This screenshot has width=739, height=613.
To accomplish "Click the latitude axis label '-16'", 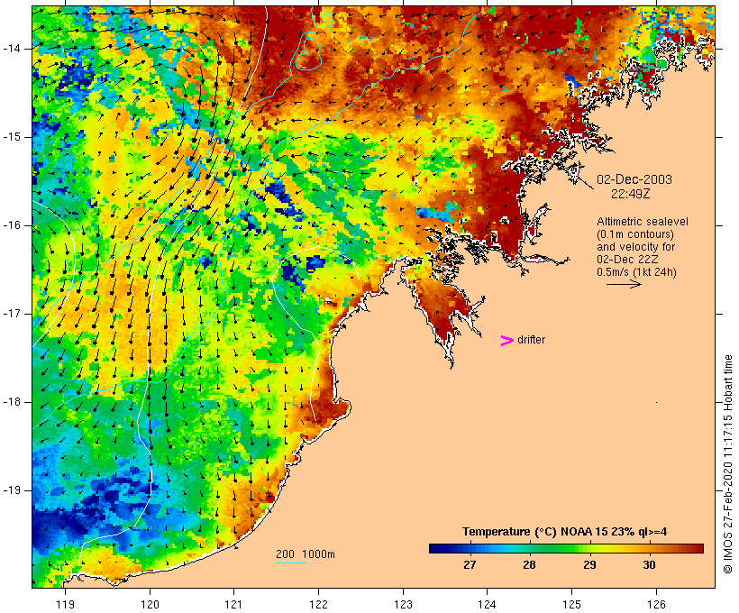I will pyautogui.click(x=12, y=225).
